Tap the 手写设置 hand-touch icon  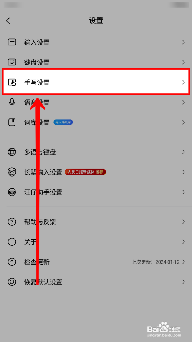[x=12, y=82]
